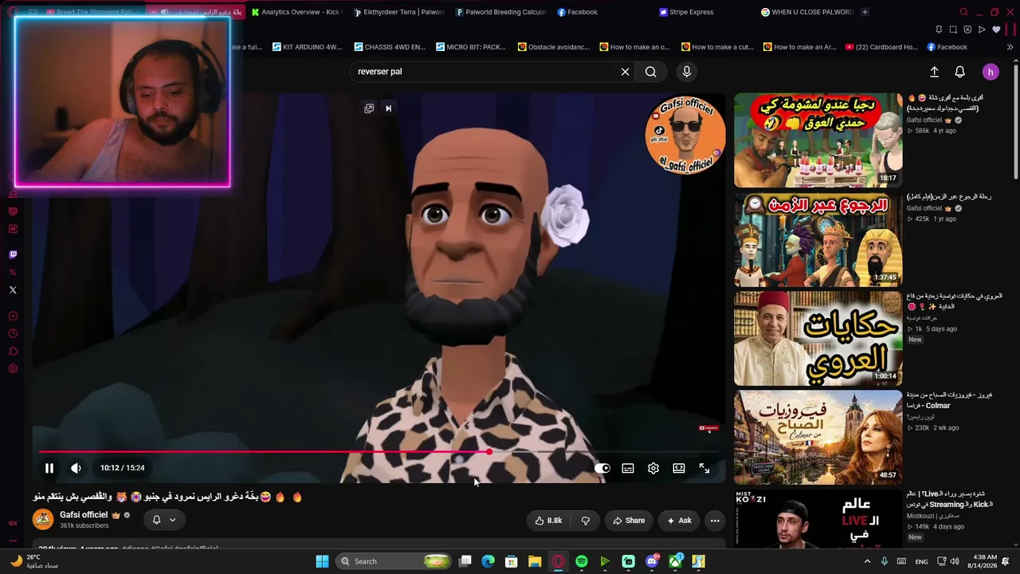Image resolution: width=1020 pixels, height=574 pixels.
Task: Open Microsoft Store from taskbar
Action: pyautogui.click(x=512, y=561)
